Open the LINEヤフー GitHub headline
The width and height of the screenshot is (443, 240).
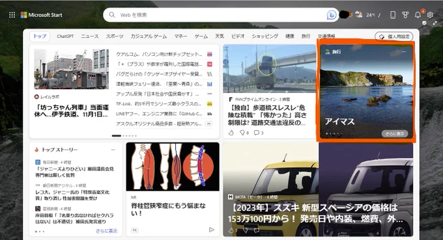click(x=159, y=114)
